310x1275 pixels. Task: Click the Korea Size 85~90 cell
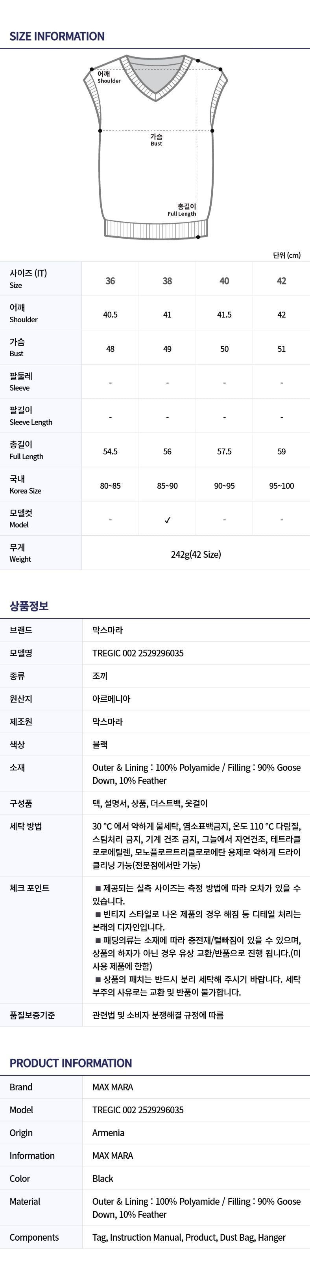(x=167, y=486)
